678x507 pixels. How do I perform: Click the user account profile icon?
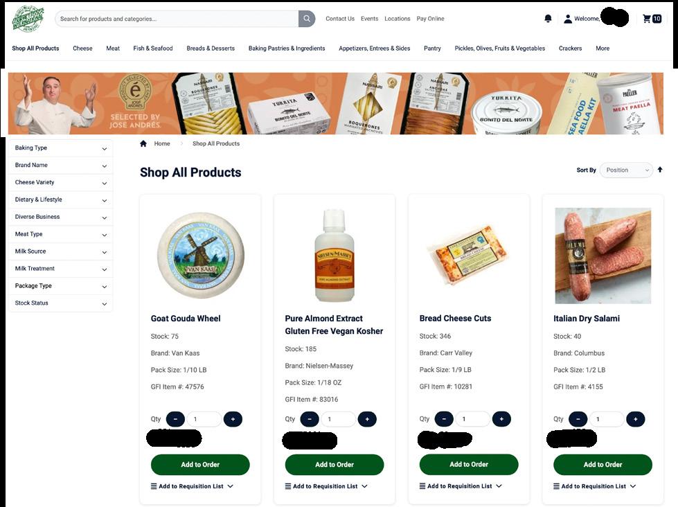[568, 19]
